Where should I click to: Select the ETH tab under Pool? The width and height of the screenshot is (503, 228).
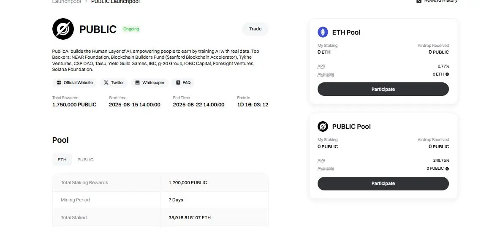[62, 159]
